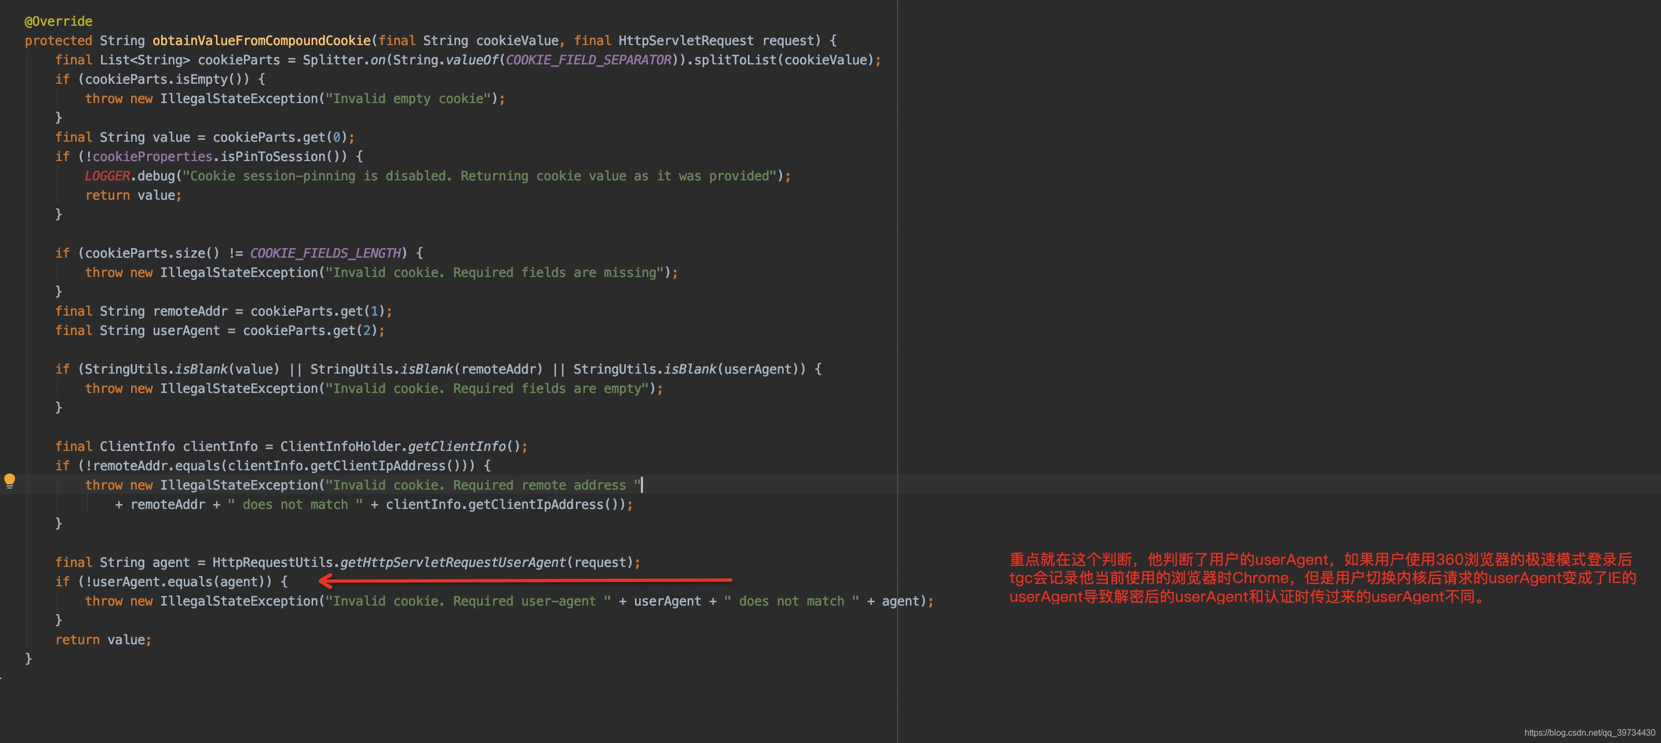The image size is (1661, 743).
Task: Click the COOKIE_FIELD_SEPARATOR constant
Action: click(588, 60)
